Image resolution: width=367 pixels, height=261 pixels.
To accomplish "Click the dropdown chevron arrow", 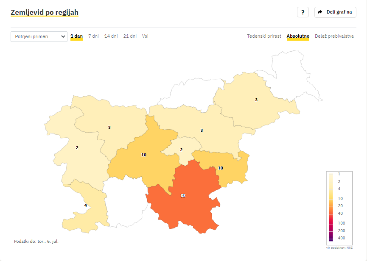I will (63, 37).
